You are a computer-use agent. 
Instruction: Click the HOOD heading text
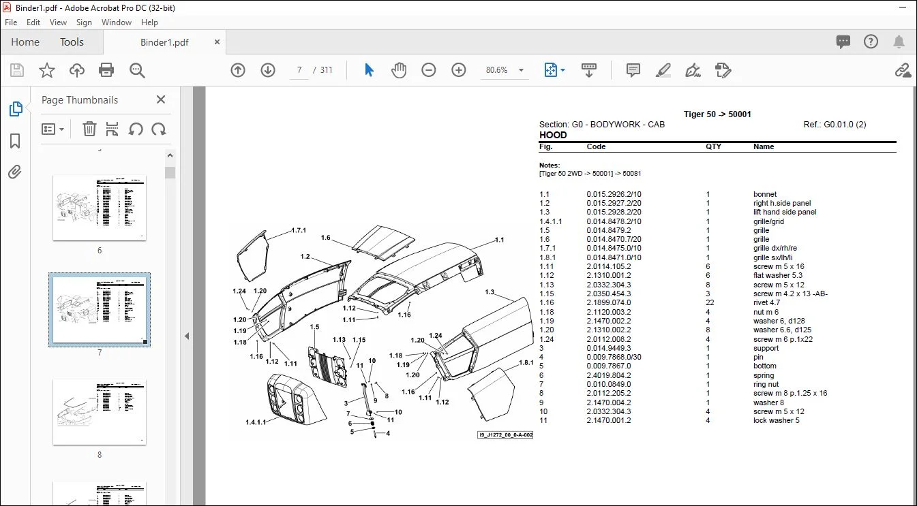553,135
